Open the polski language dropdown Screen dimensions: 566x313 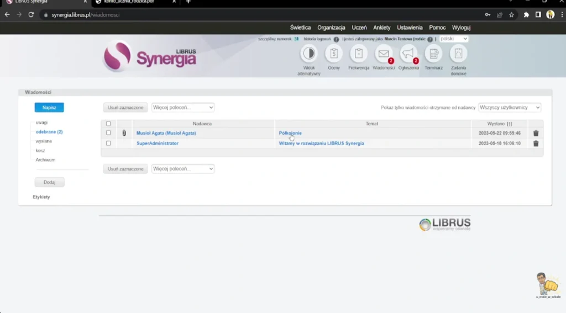pyautogui.click(x=453, y=39)
